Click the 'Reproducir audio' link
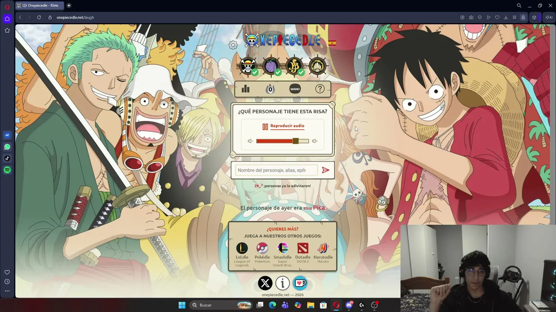 (287, 126)
